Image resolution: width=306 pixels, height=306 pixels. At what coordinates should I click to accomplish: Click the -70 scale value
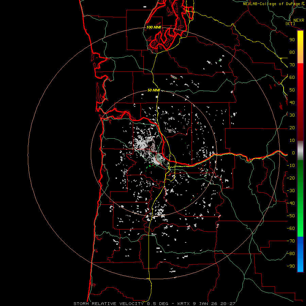point(291,241)
